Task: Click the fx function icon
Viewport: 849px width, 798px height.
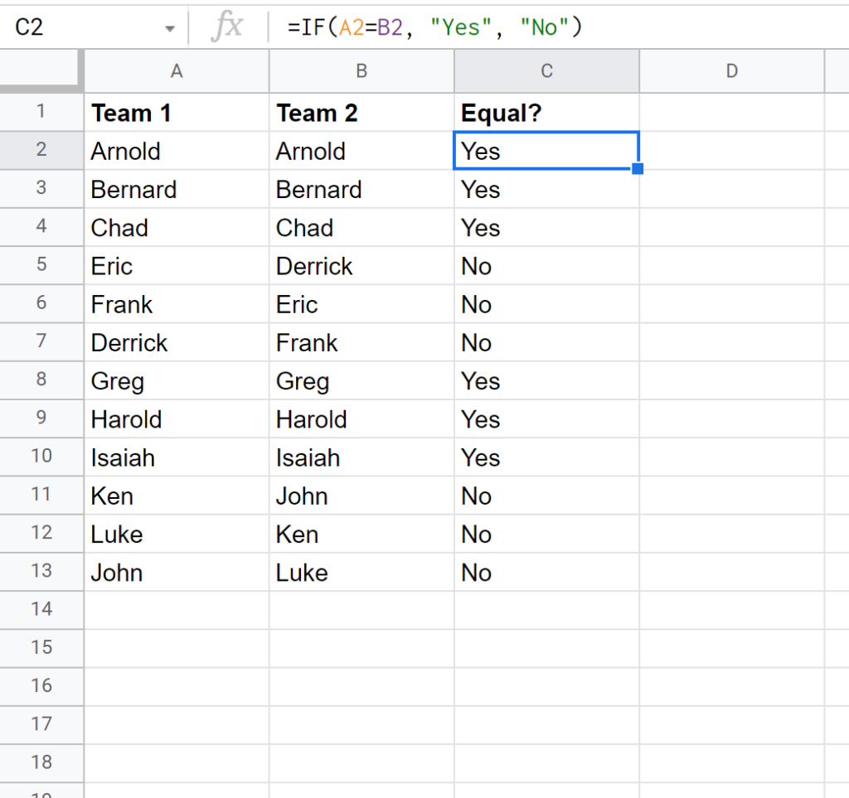Action: click(x=228, y=27)
